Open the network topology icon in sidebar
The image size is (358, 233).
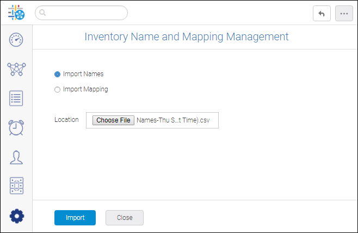[x=16, y=69]
